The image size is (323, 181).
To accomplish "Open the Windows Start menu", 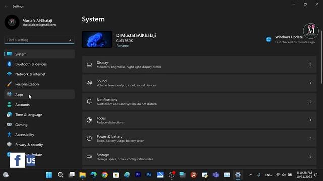I will coord(49,175).
